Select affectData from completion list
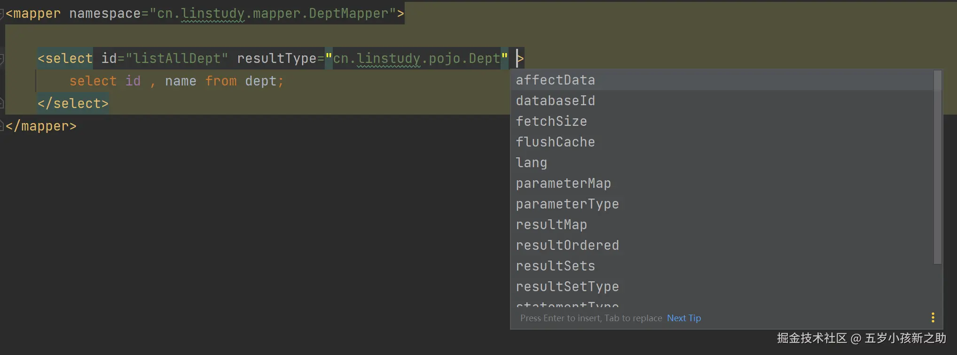This screenshot has height=355, width=957. pos(555,80)
